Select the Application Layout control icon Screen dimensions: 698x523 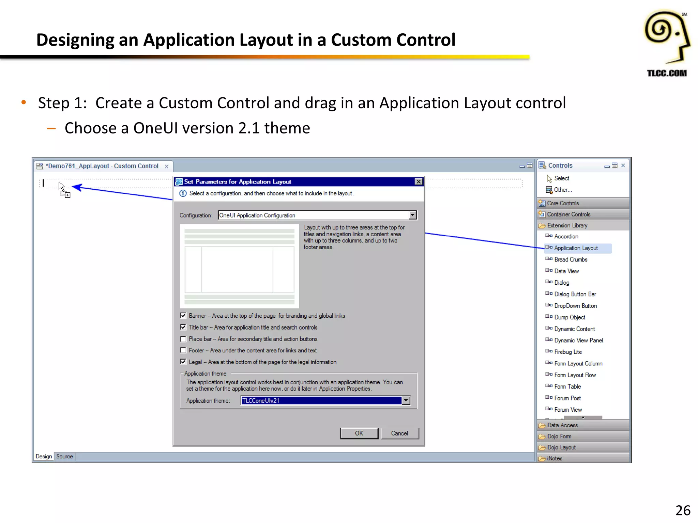549,248
